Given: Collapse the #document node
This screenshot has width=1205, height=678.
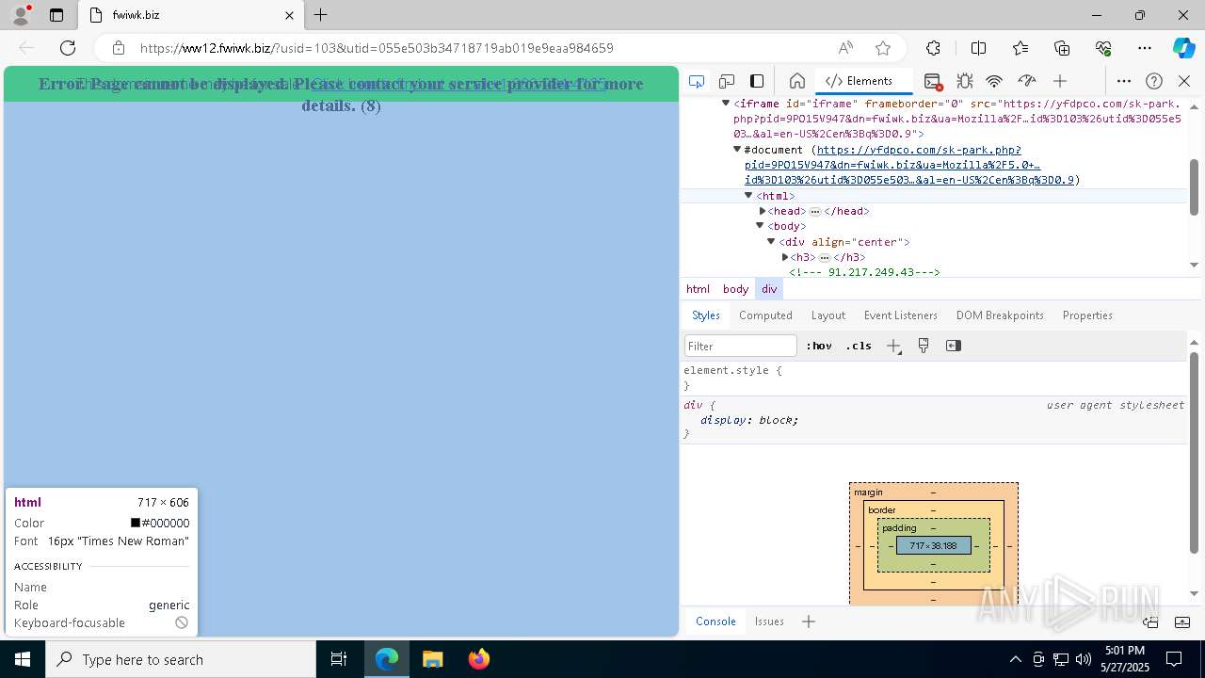Looking at the screenshot, I should (x=737, y=150).
